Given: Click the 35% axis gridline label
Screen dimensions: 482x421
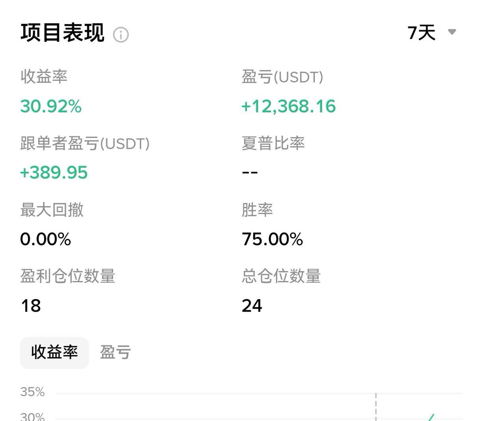Looking at the screenshot, I should (33, 392).
